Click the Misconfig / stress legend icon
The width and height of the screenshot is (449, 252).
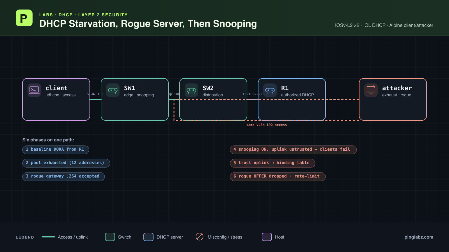pos(200,237)
